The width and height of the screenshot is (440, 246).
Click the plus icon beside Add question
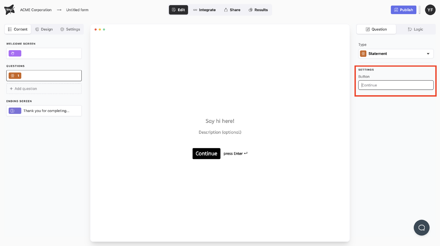[11, 89]
